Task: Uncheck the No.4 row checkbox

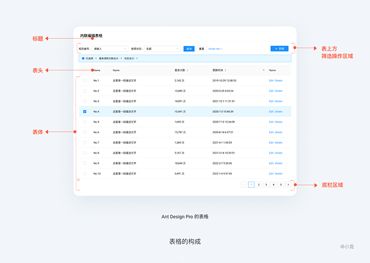Action: (x=85, y=112)
